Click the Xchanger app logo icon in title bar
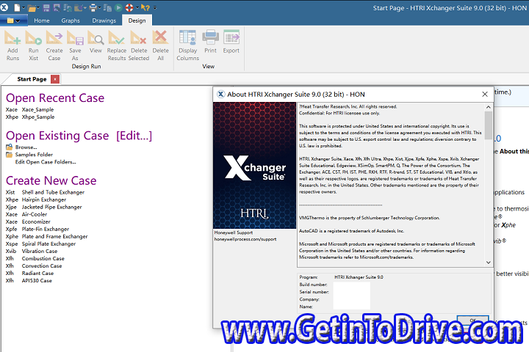This screenshot has width=529, height=352. (4, 7)
